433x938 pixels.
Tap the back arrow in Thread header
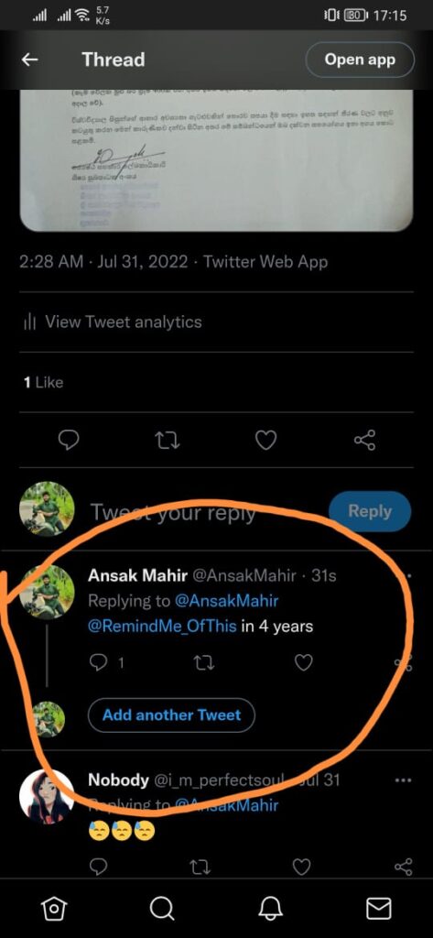(x=30, y=60)
